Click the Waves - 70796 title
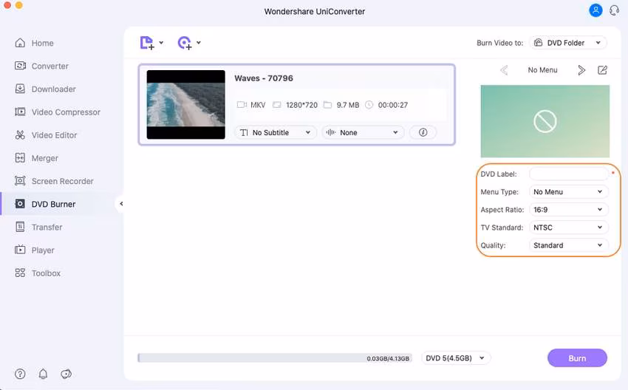Screen dimensions: 628x390 click(264, 78)
